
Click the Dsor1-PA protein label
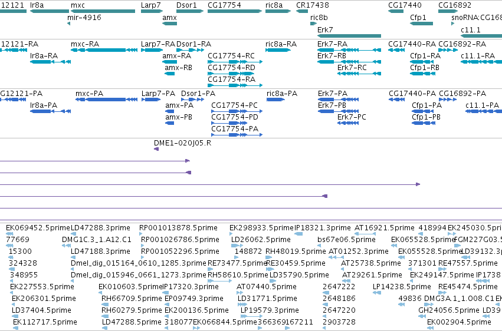click(x=198, y=93)
